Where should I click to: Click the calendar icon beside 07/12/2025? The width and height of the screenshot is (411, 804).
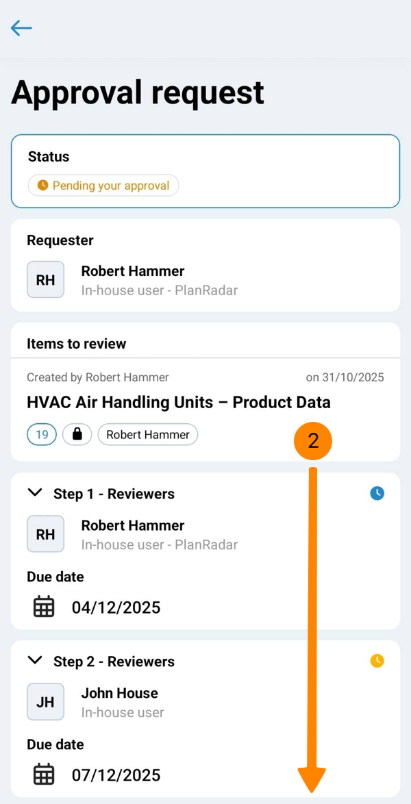point(44,775)
